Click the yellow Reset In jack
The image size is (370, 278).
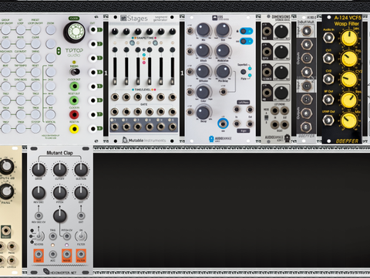pyautogui.click(x=74, y=129)
